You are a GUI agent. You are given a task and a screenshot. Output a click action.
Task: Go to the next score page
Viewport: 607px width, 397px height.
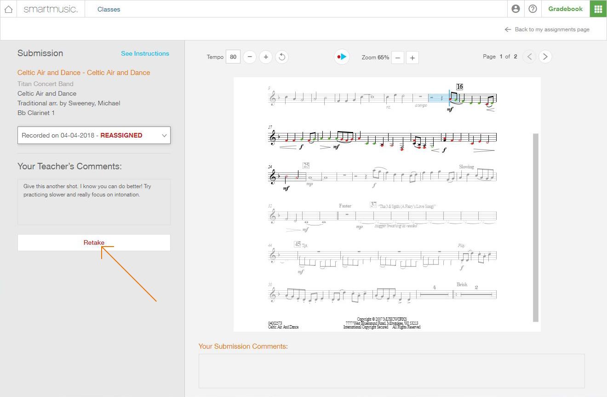pyautogui.click(x=545, y=57)
